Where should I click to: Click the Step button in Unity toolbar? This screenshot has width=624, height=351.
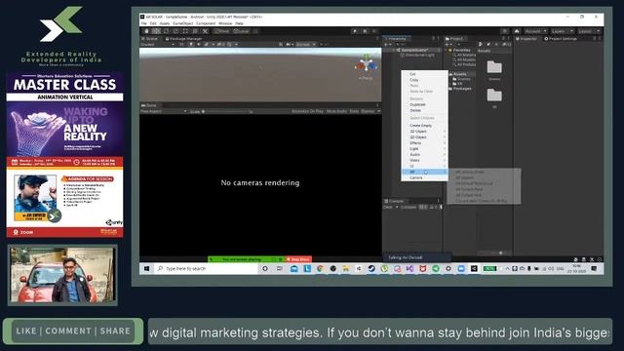click(x=374, y=31)
